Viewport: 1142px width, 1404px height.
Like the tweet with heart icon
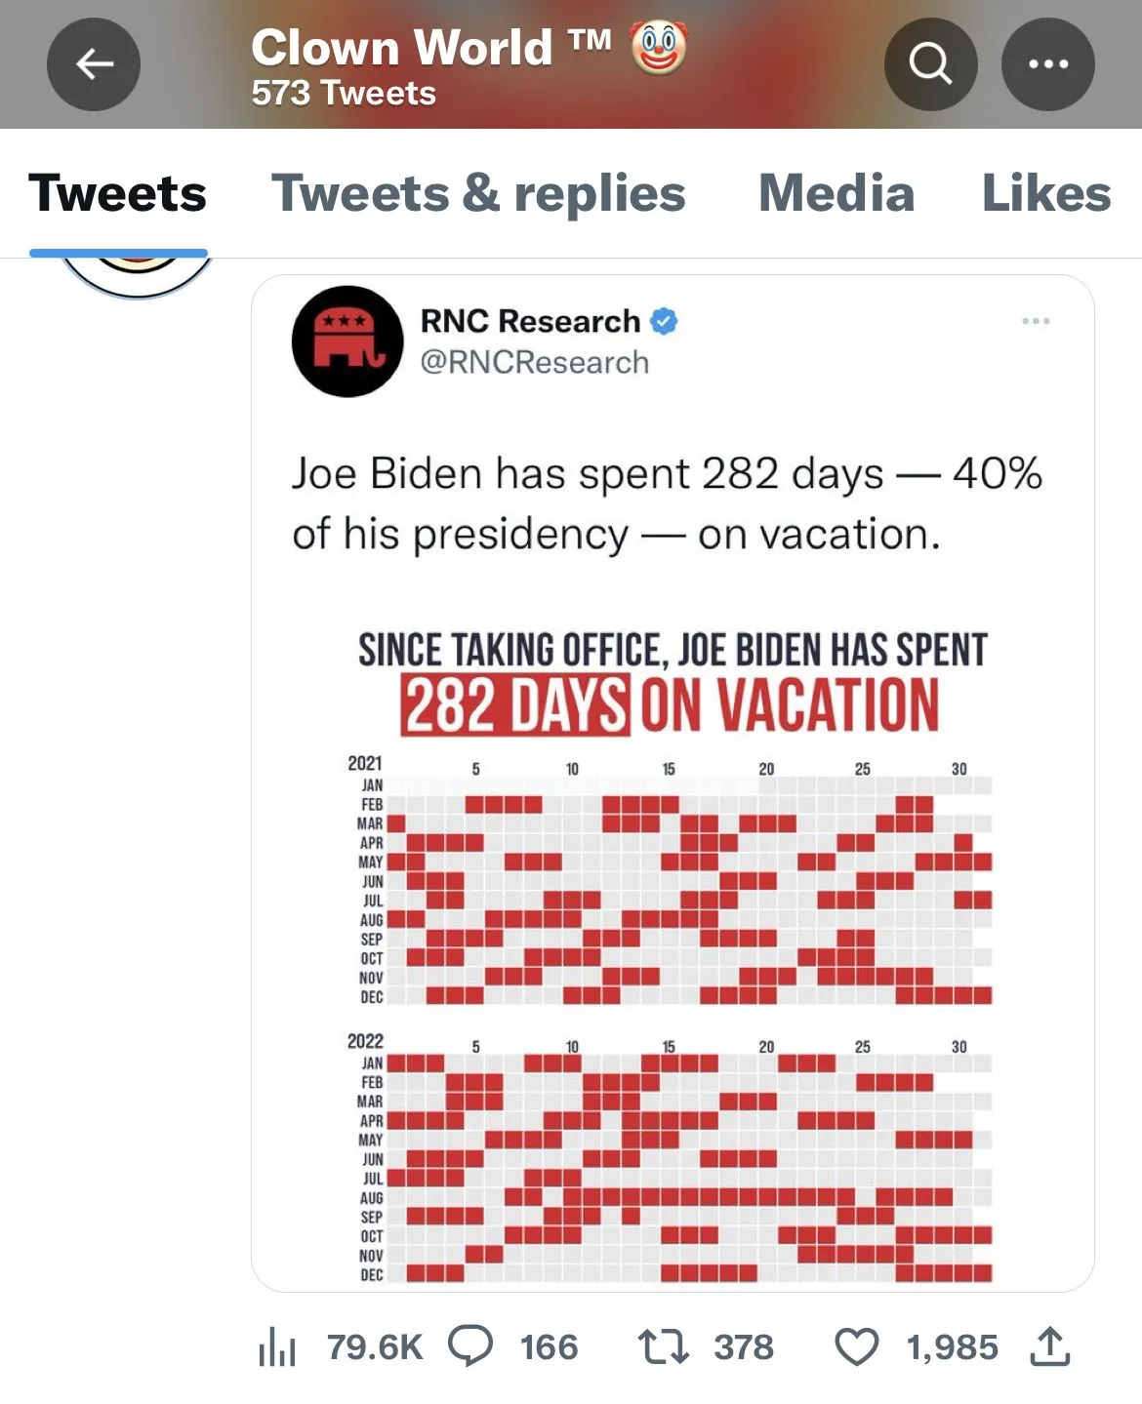coord(857,1346)
